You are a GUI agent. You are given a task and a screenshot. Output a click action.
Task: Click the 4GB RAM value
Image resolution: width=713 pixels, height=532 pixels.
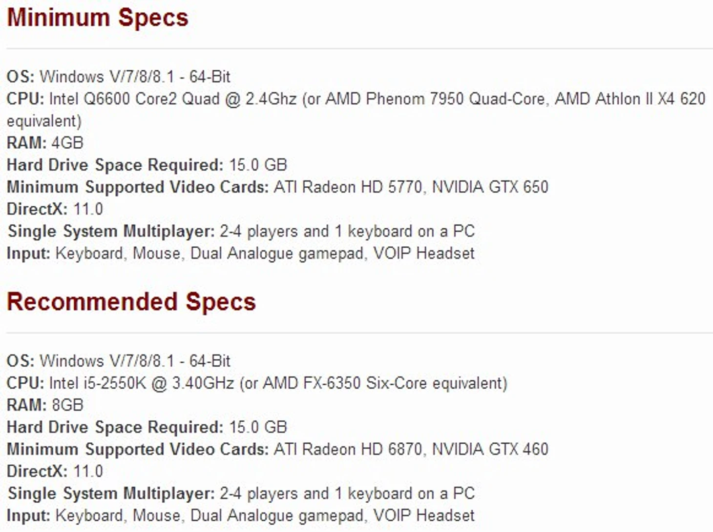click(67, 143)
